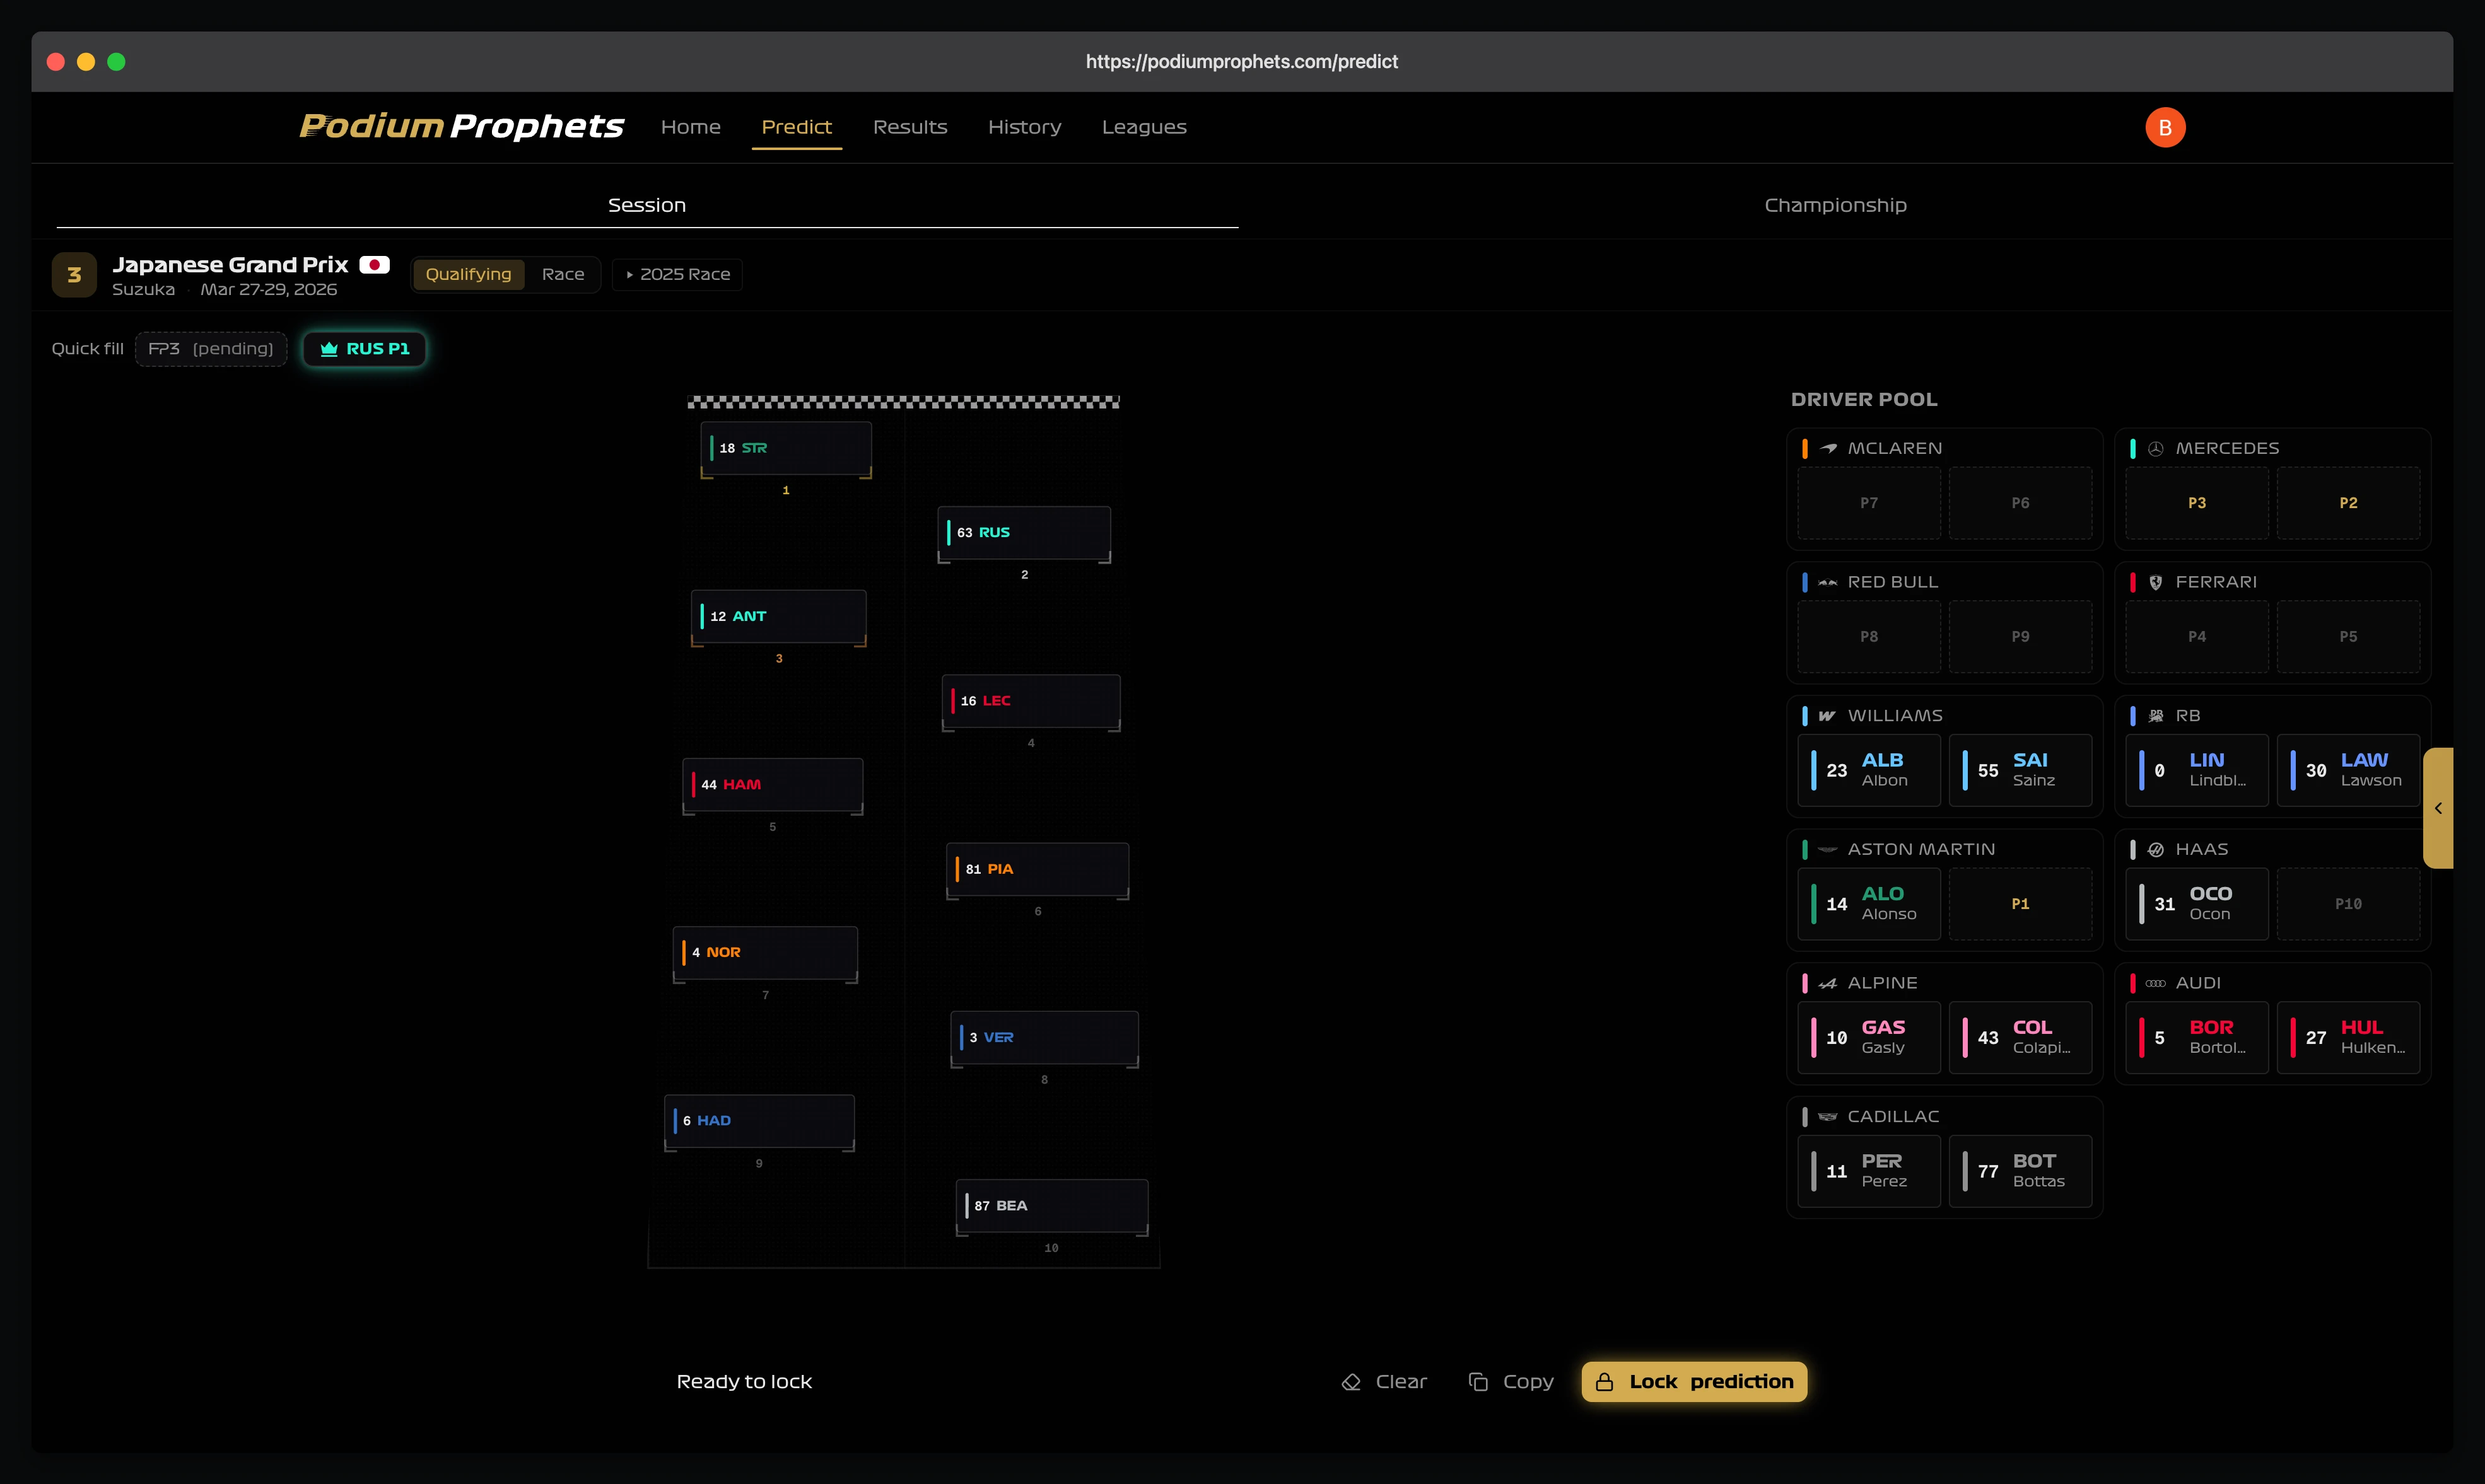
Task: Click the crown RUS P1 quick fill
Action: tap(364, 348)
